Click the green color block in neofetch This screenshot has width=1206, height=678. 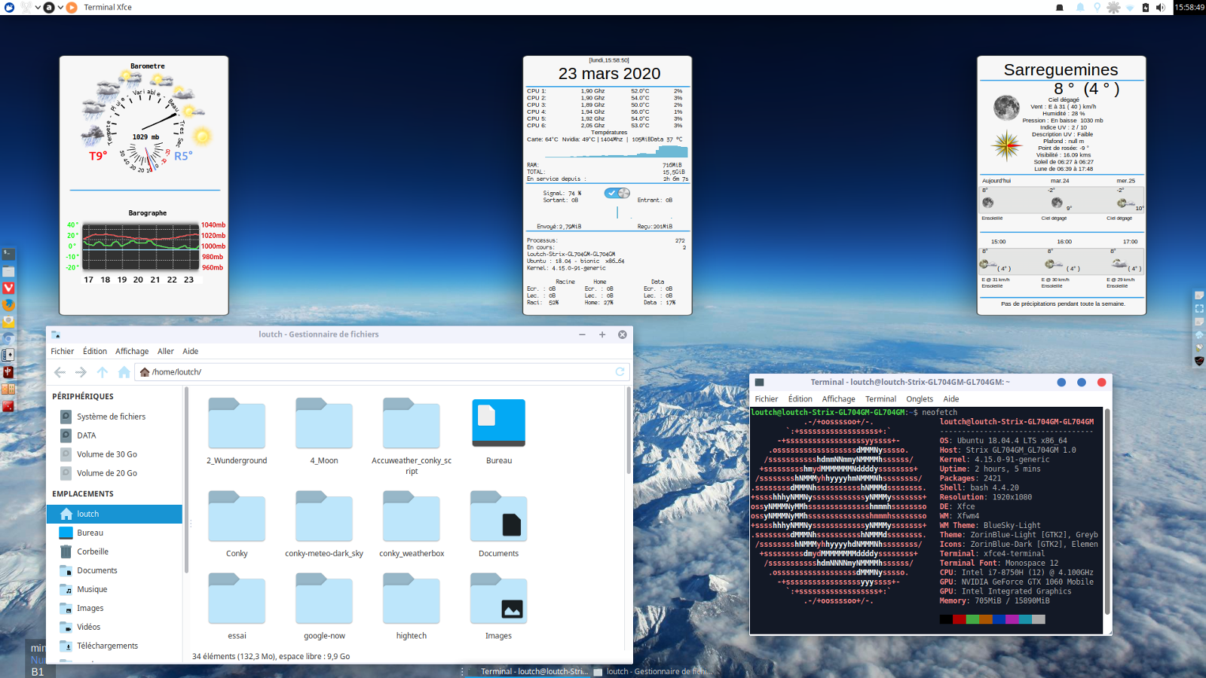tap(972, 619)
